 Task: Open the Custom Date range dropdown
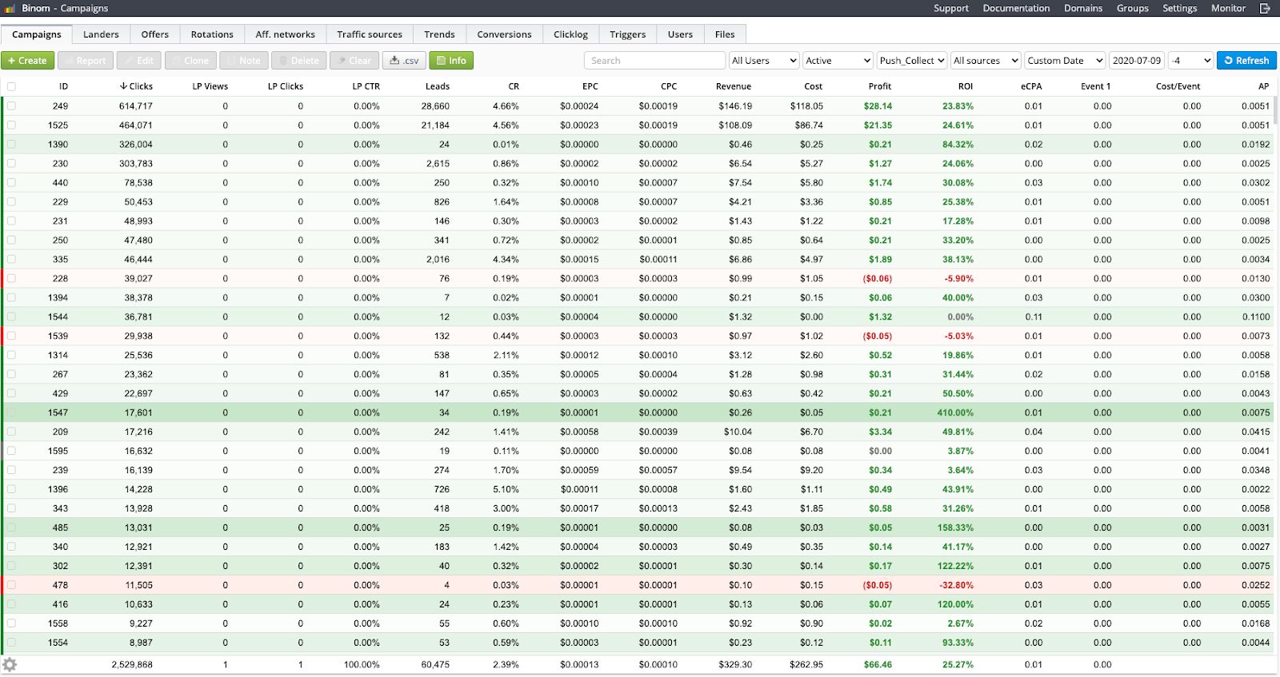[1065, 61]
